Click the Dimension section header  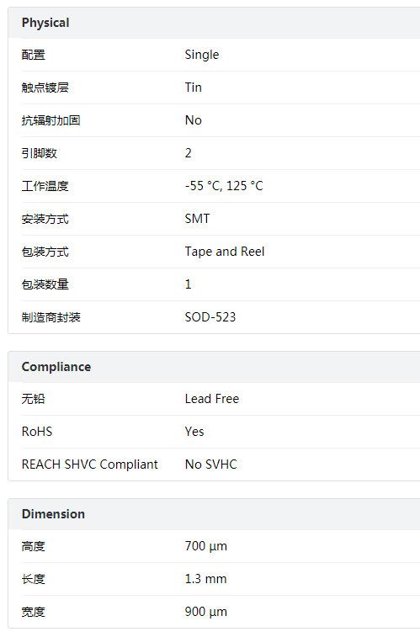coord(53,514)
